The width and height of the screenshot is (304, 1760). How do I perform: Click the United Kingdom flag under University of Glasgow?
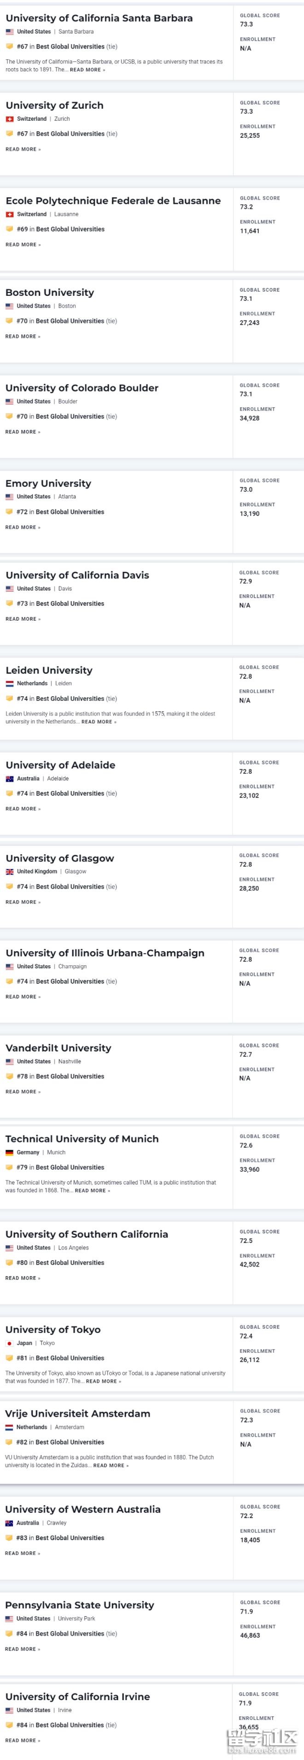coord(10,871)
